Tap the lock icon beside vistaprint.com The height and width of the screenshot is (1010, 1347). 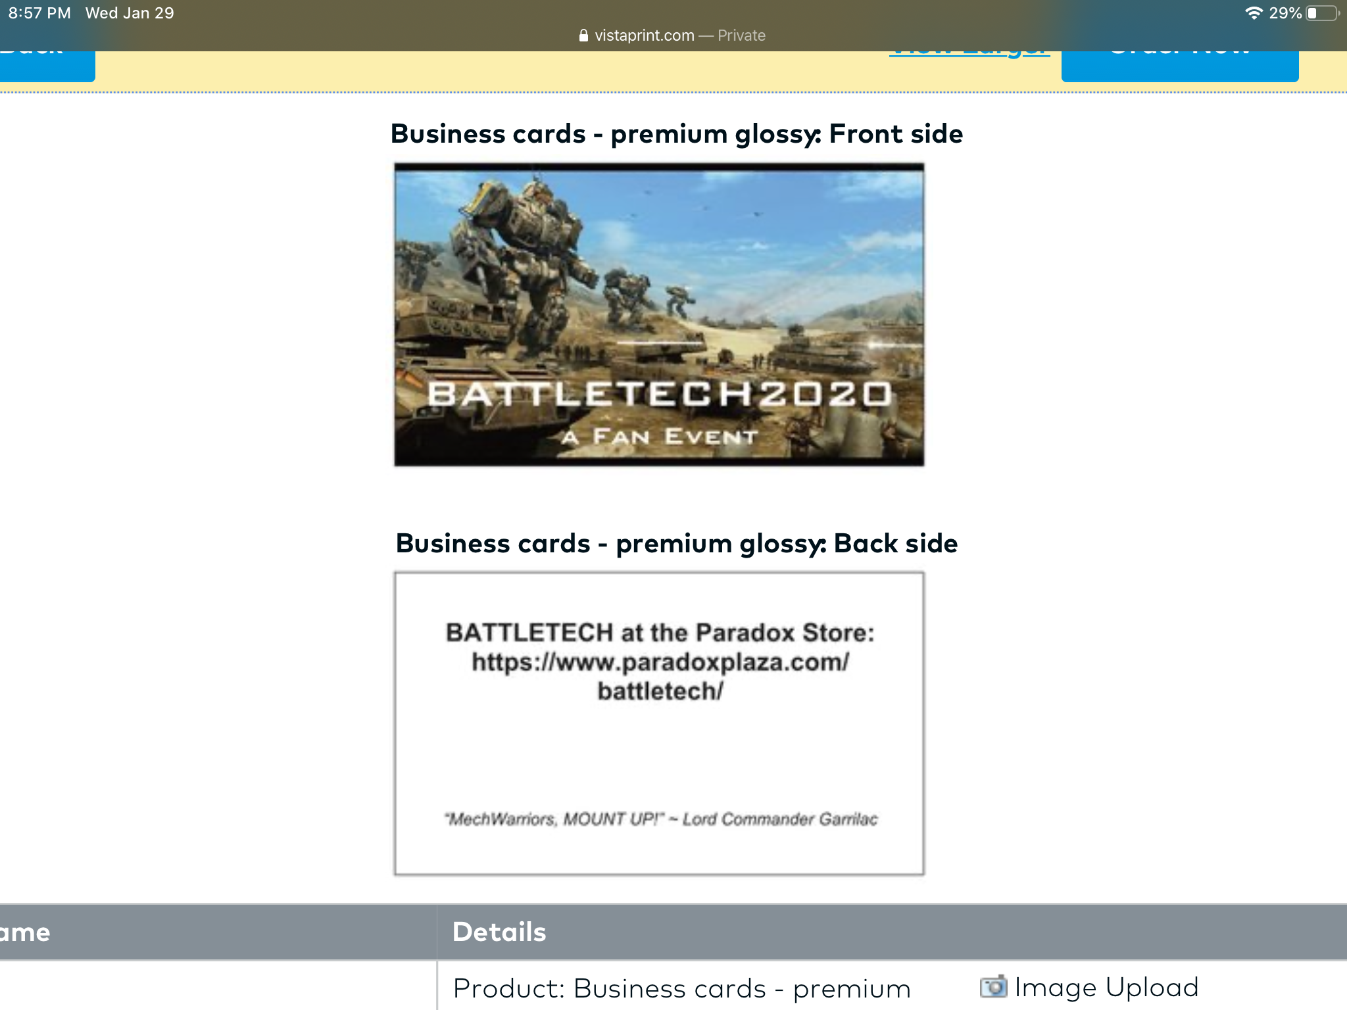(x=583, y=36)
